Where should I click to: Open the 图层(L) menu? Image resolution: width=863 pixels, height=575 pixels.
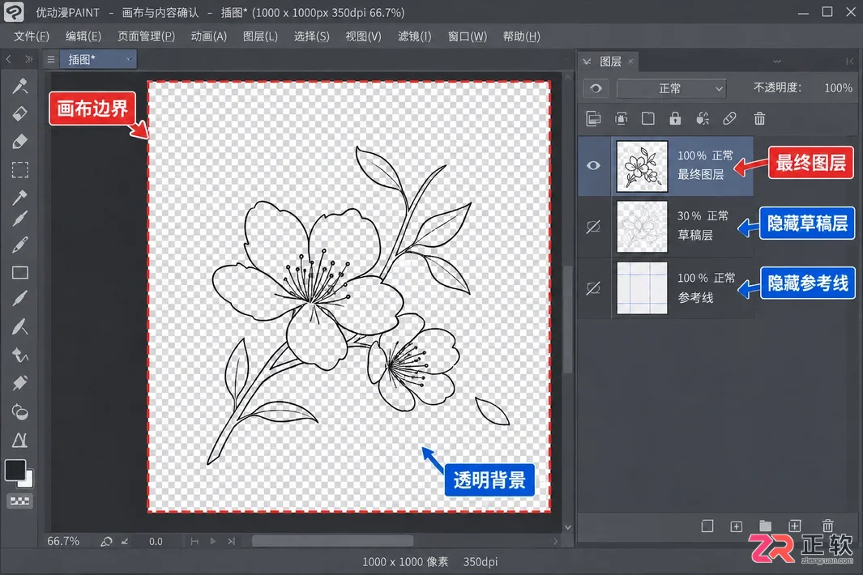[260, 36]
